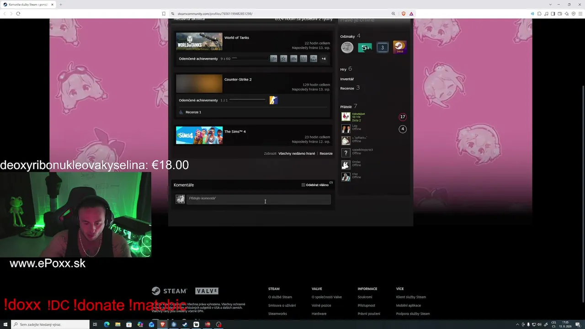
Task: Open the green 5+ badge icon
Action: tap(365, 47)
